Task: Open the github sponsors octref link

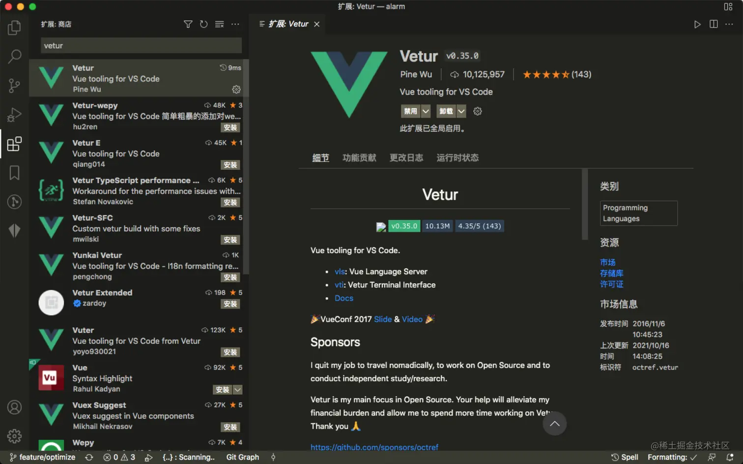Action: click(x=374, y=447)
